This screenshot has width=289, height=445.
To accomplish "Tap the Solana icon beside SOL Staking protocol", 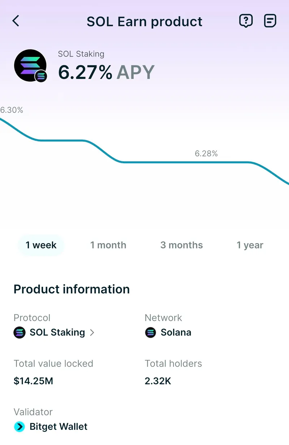I will coord(20,332).
